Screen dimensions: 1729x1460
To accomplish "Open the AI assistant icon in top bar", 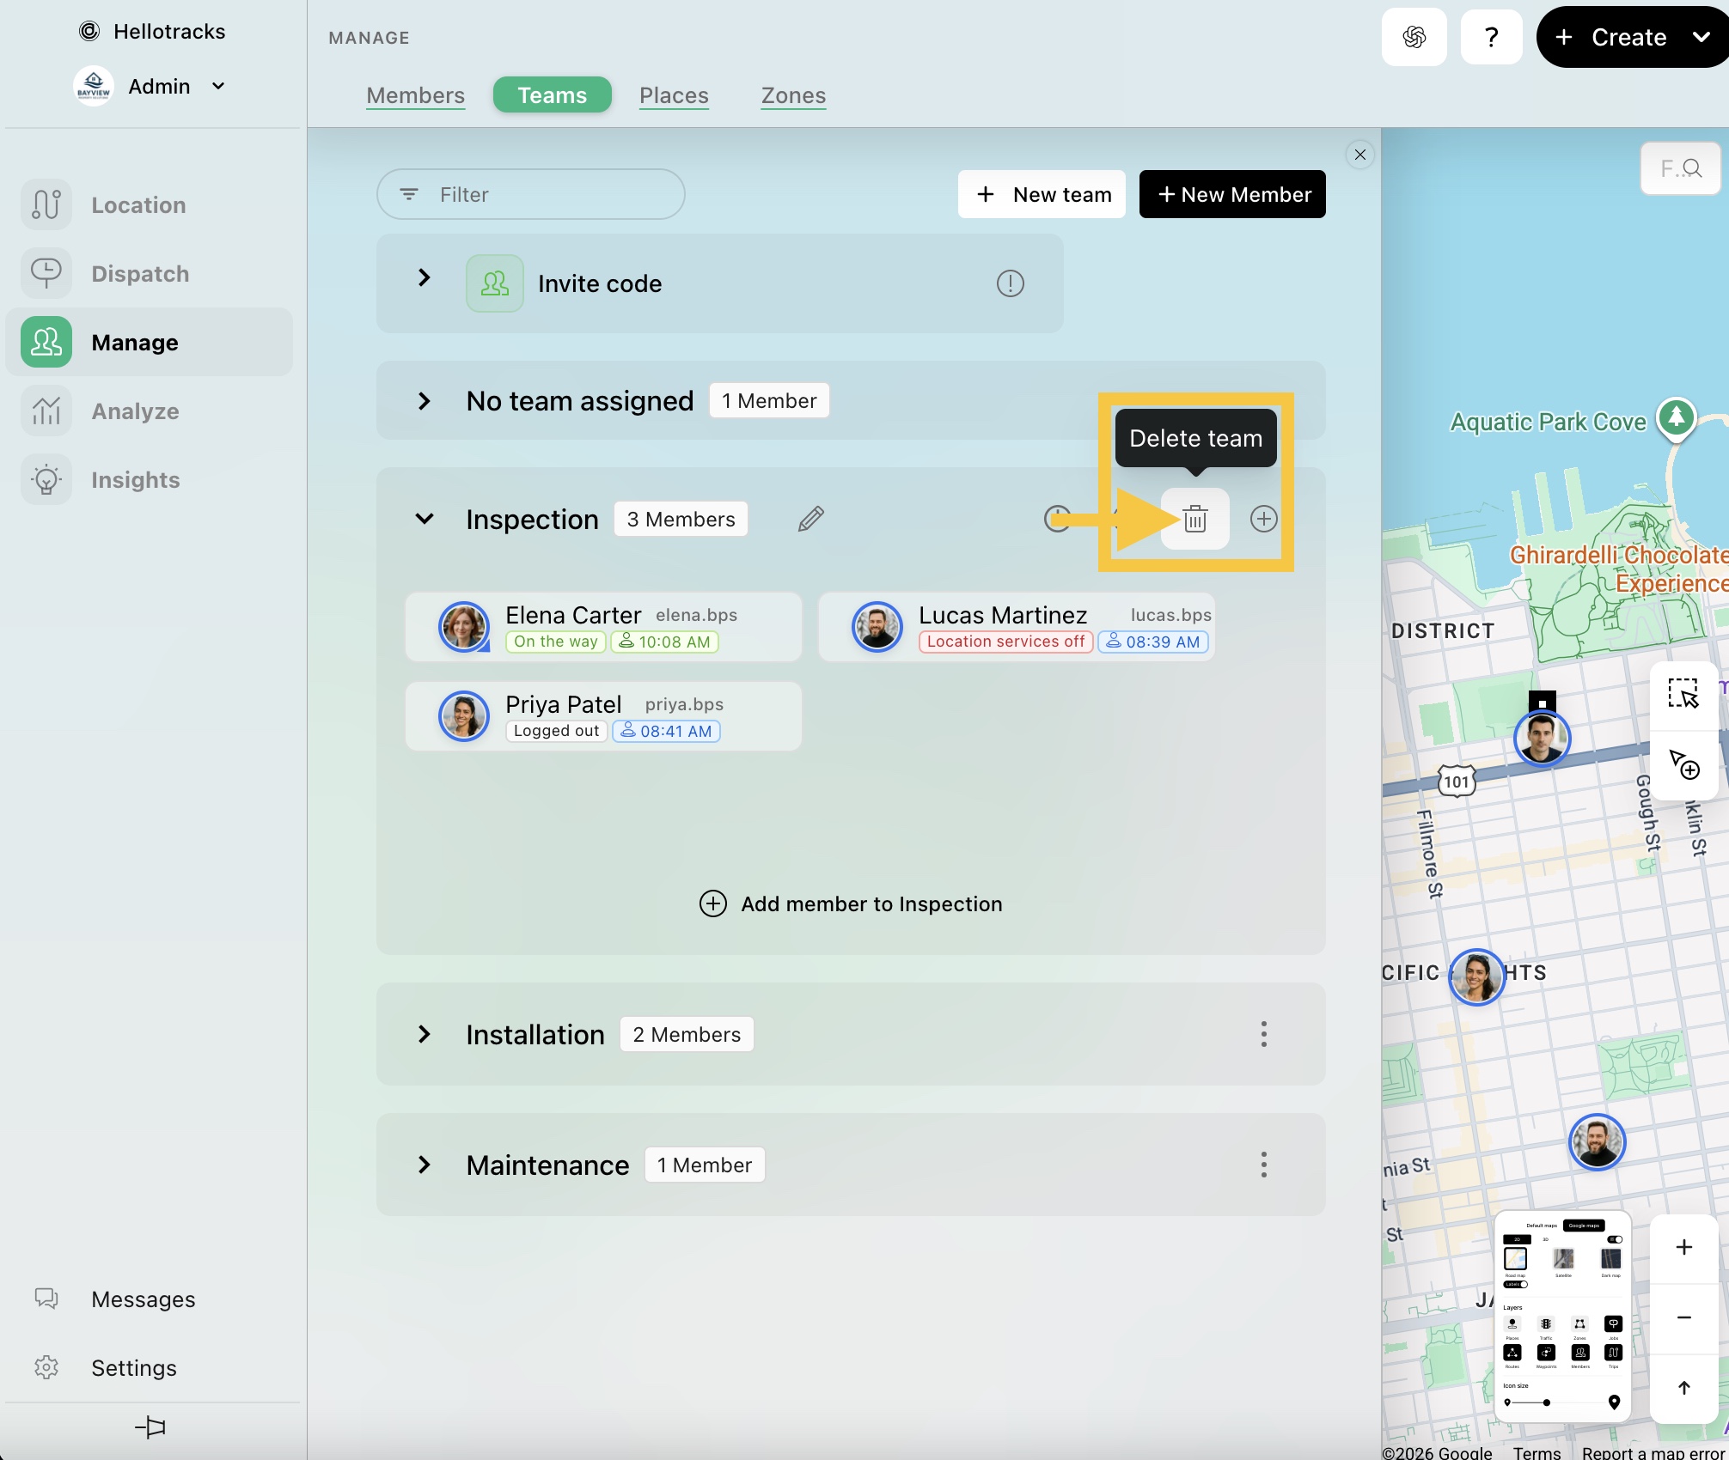I will tap(1414, 37).
